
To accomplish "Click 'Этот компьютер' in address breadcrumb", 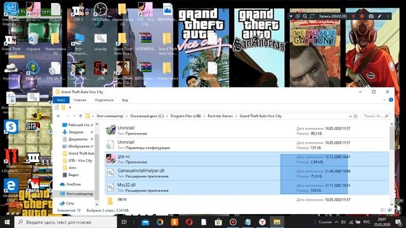I will pyautogui.click(x=110, y=116).
